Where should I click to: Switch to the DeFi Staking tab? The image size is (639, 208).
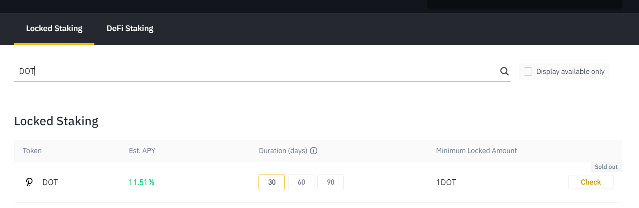130,28
